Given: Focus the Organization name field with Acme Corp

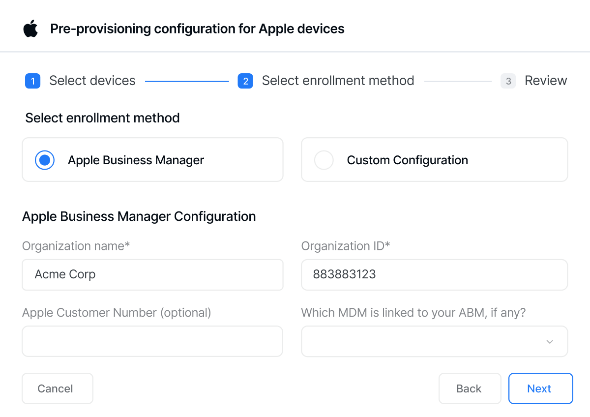Looking at the screenshot, I should (152, 275).
